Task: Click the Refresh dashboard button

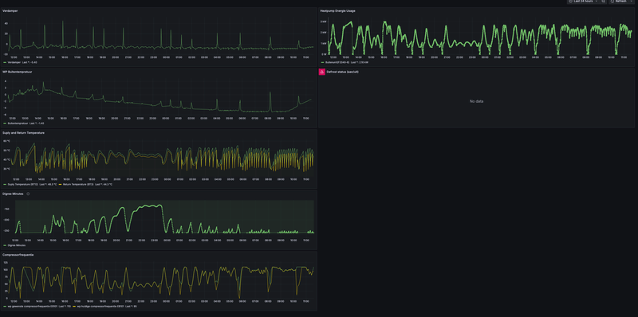Action: (619, 2)
